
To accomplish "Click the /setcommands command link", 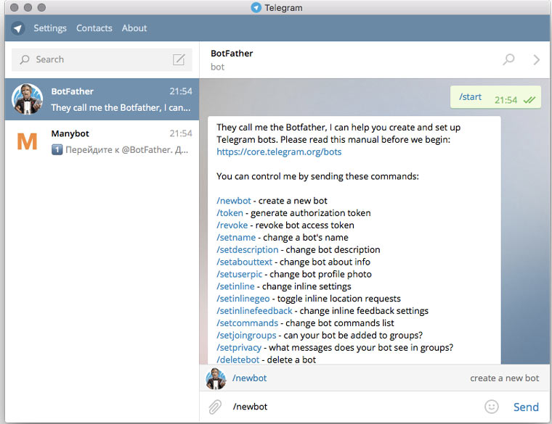I will 247,323.
